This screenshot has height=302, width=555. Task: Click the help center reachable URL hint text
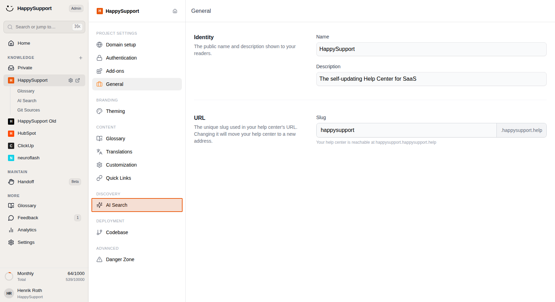click(376, 142)
